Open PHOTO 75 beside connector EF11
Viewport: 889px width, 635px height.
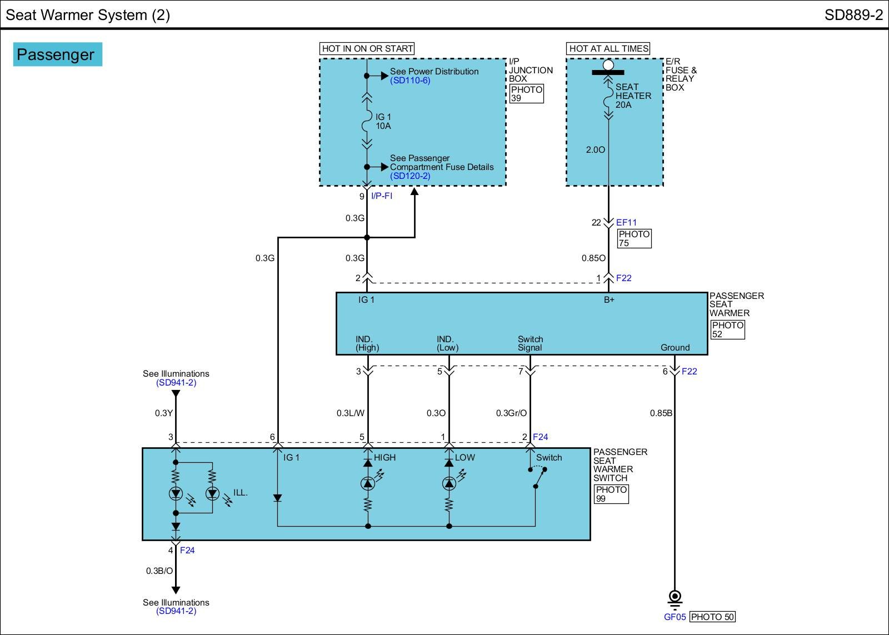(634, 239)
